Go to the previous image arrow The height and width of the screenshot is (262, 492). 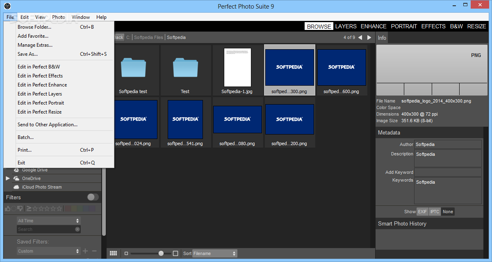(360, 37)
